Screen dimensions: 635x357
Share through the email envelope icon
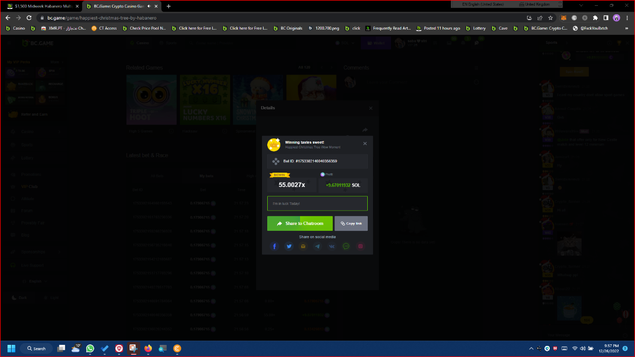303,246
